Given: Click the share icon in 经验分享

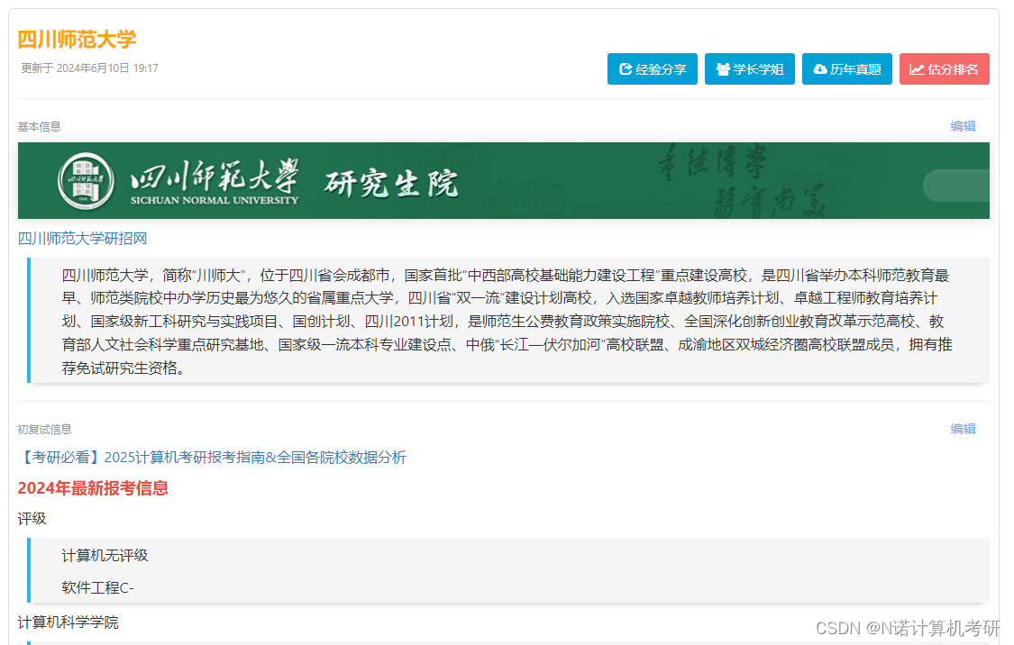Looking at the screenshot, I should [626, 69].
